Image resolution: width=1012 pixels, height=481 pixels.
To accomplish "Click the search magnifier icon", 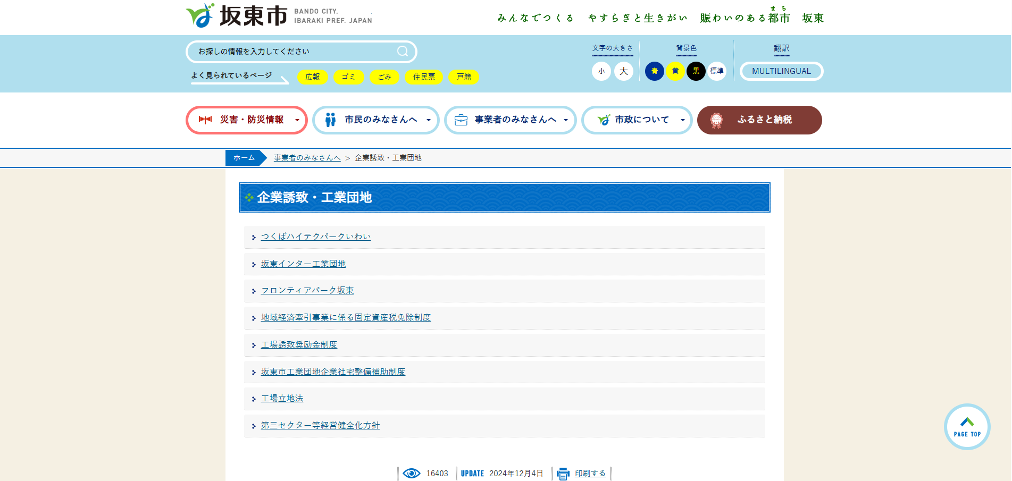I will 403,51.
